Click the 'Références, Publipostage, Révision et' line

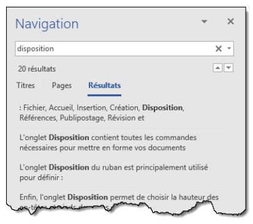(81, 118)
